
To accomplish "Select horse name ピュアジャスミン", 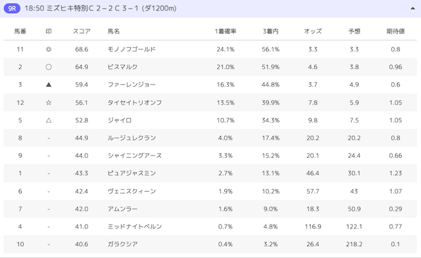I will pos(132,173).
